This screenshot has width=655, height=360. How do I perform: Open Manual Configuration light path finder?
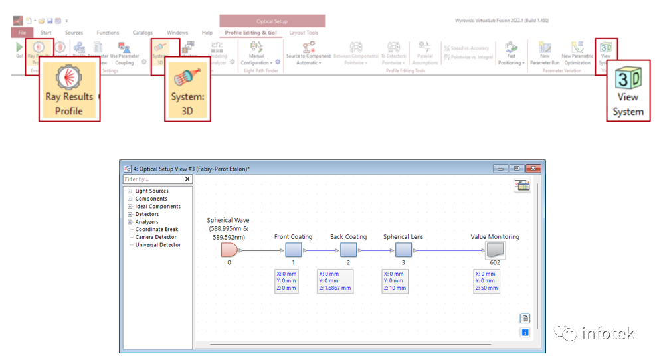point(256,53)
